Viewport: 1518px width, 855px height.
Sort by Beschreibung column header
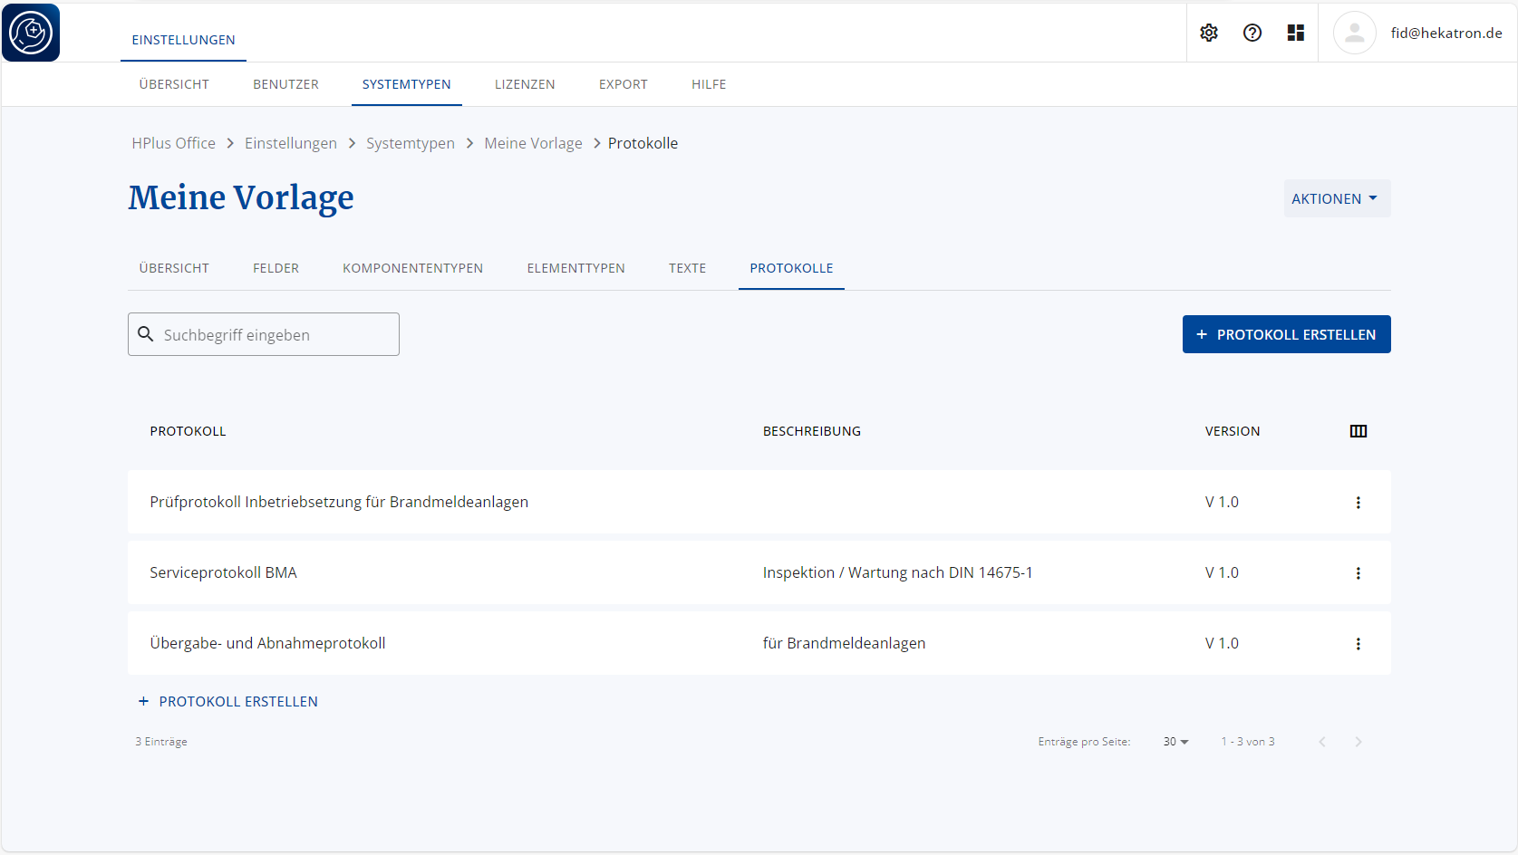(812, 431)
